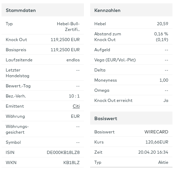Click the Hebel value 20,59
This screenshot has width=186, height=169.
pos(162,24)
